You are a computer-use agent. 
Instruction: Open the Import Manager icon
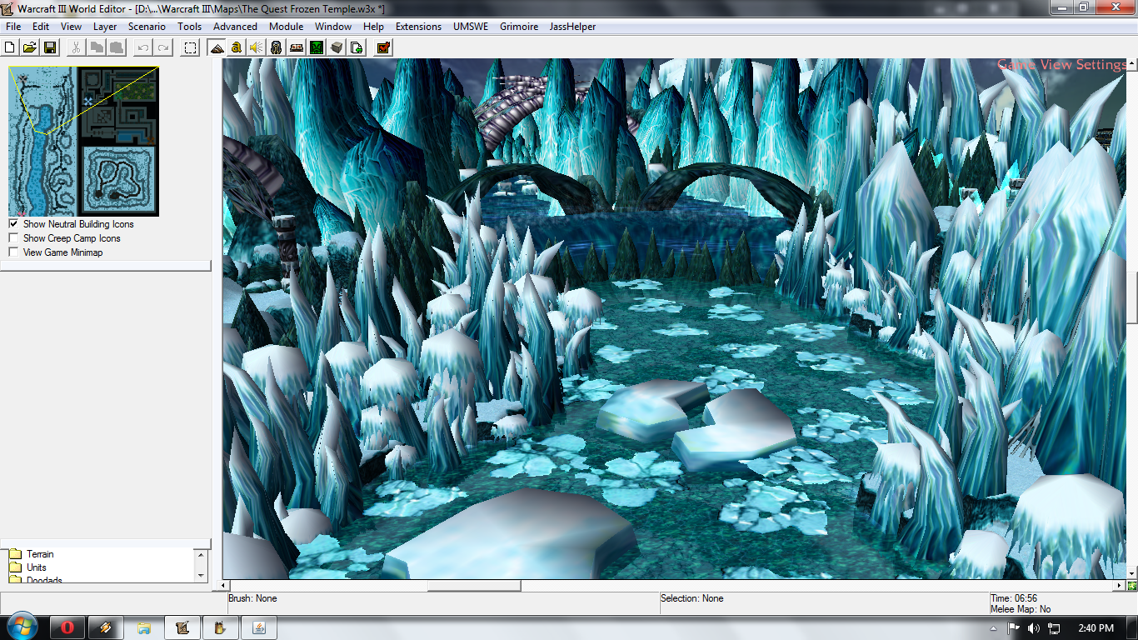click(x=357, y=47)
